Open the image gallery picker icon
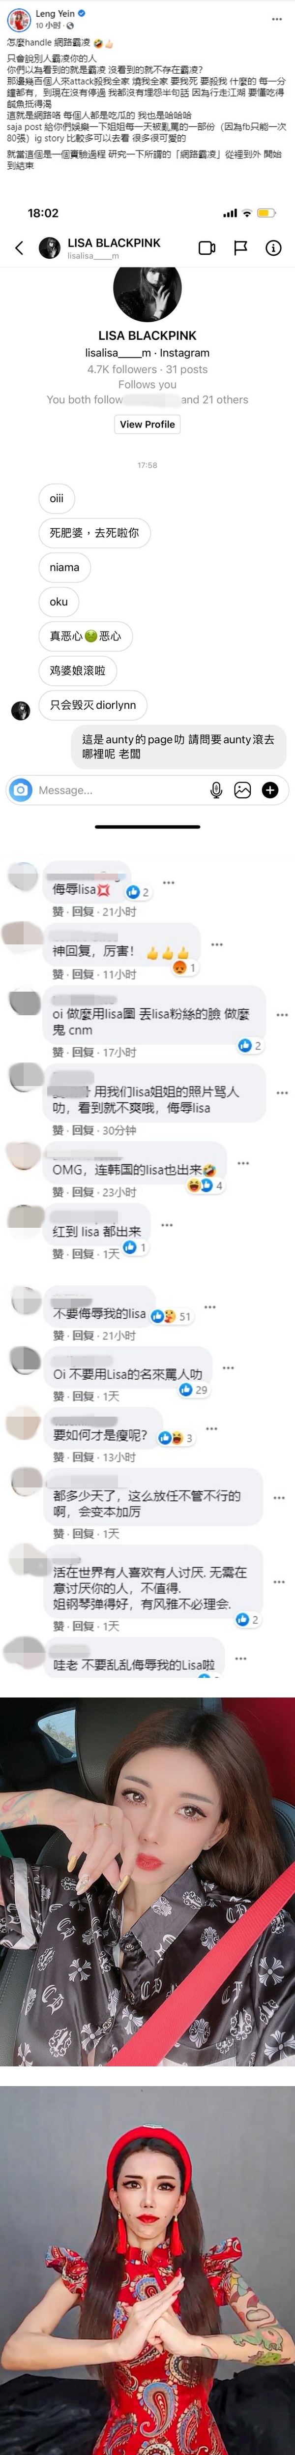This screenshot has width=295, height=2455. [243, 789]
